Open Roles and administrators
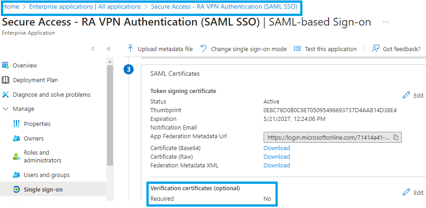The width and height of the screenshot is (426, 208). (x=43, y=156)
